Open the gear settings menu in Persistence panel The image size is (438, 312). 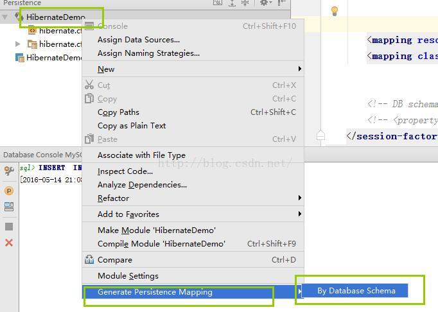pos(266,3)
